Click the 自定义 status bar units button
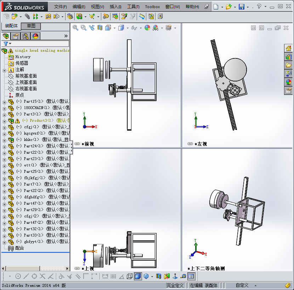 click(242, 285)
